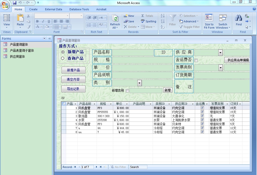Viewport: 257px width, 175px height.
Task: Open the Database Tools ribbon tab
Action: tap(79, 9)
